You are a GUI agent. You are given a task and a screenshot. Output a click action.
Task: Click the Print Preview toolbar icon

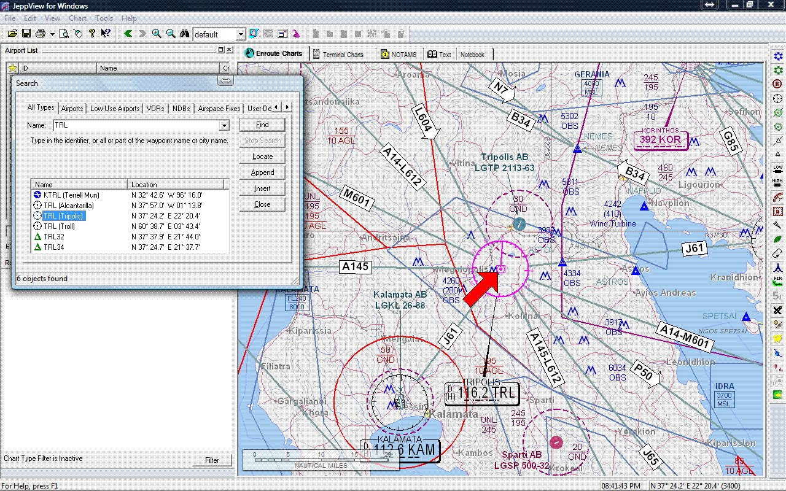(x=64, y=34)
